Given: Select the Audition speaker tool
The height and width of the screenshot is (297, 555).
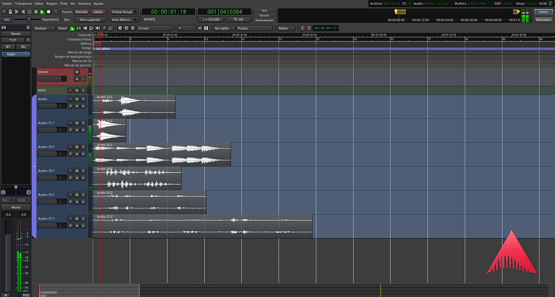Looking at the screenshot, I should (98, 28).
